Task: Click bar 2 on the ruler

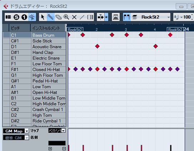Action: click(96, 29)
